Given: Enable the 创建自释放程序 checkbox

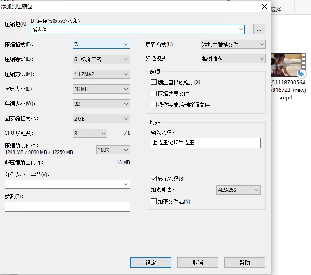Looking at the screenshot, I should coord(154,82).
